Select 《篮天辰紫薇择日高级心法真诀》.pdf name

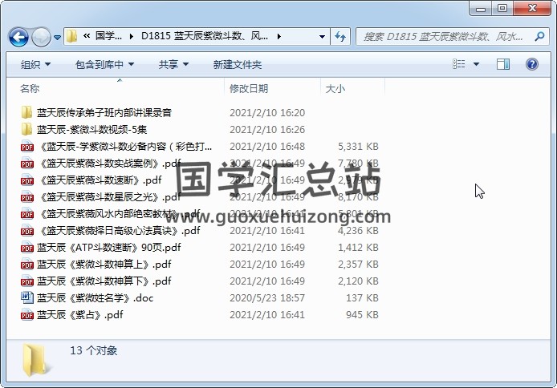point(119,231)
